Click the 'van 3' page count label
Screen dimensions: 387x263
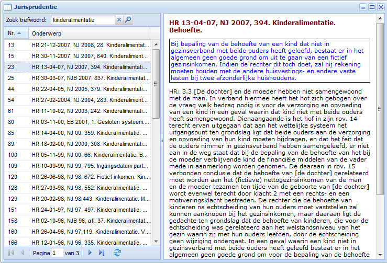72,253
